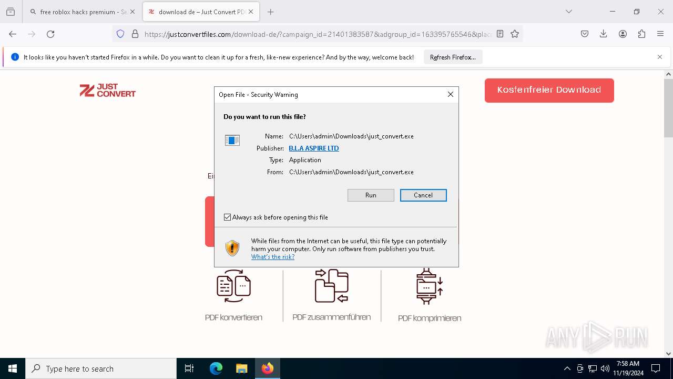Image resolution: width=673 pixels, height=379 pixels.
Task: Bookmark this page with the star icon
Action: pos(515,34)
